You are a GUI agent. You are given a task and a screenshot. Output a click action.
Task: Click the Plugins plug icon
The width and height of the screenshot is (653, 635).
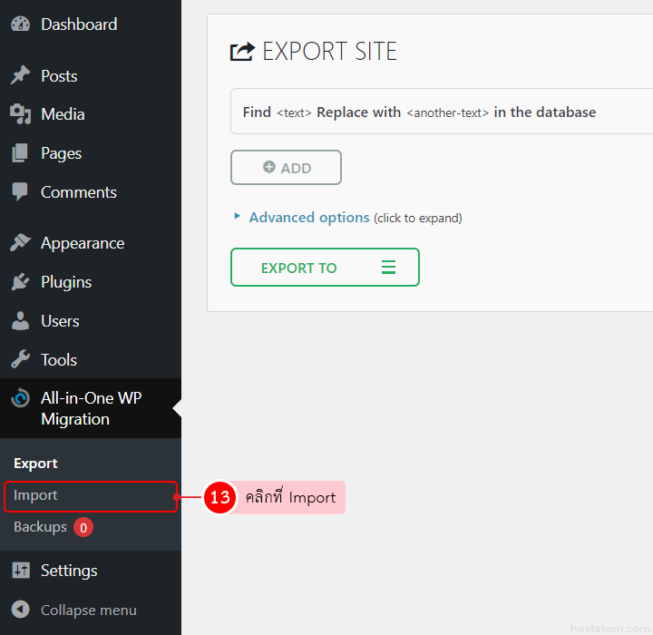20,282
